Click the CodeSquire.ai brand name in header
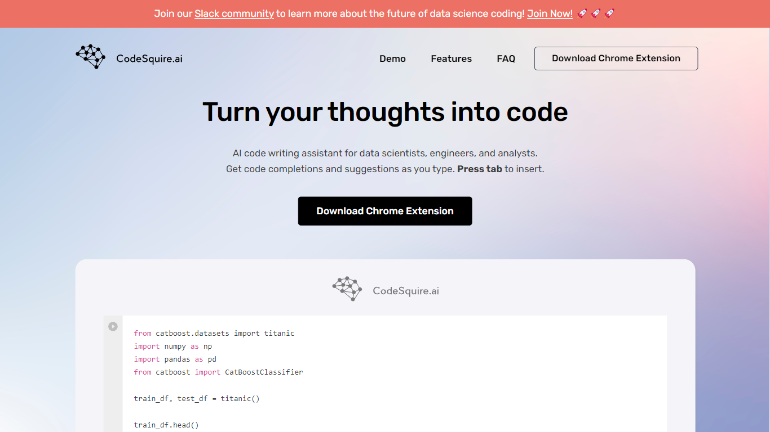The image size is (770, 432). [x=149, y=58]
